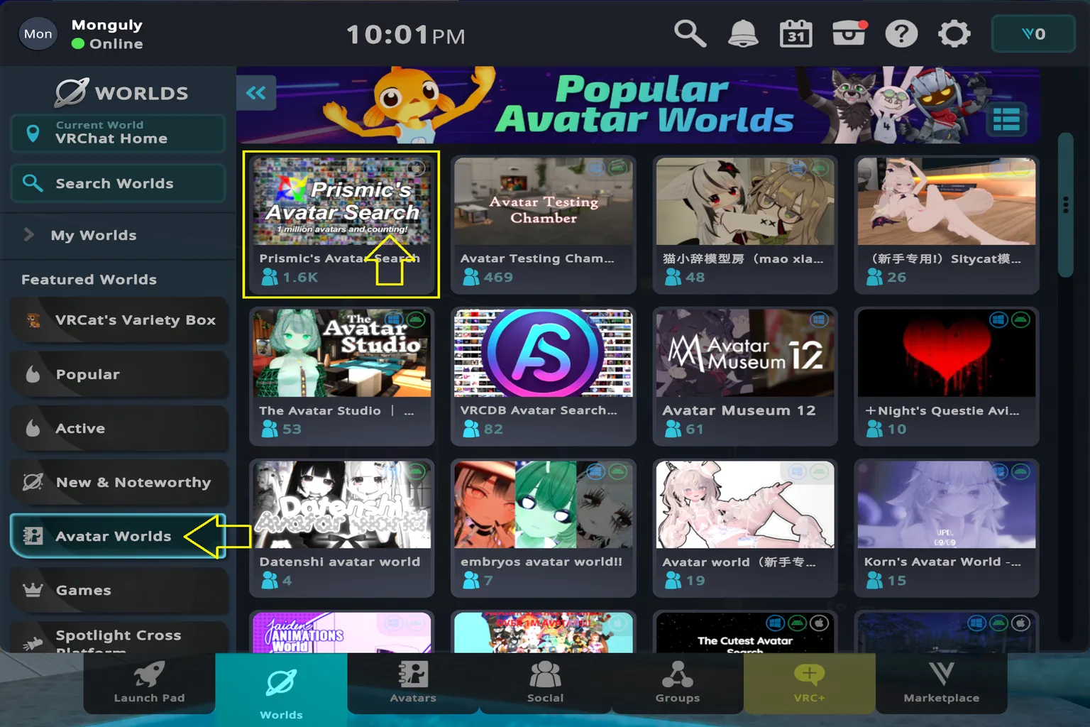Open Social tab in bottom bar
The image size is (1090, 727).
pyautogui.click(x=545, y=683)
